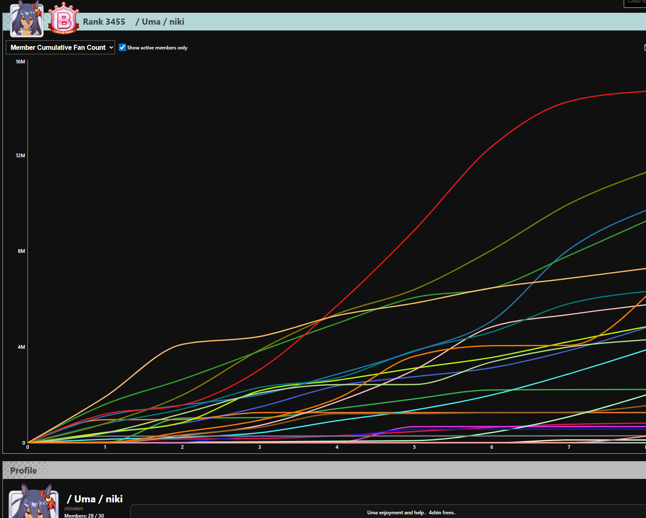Click day 2 on the horizontal axis
The height and width of the screenshot is (518, 646).
[182, 447]
